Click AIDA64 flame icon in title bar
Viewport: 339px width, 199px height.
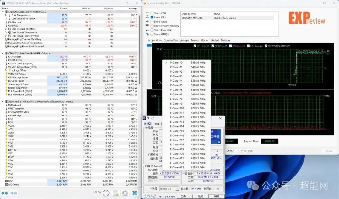point(145,3)
